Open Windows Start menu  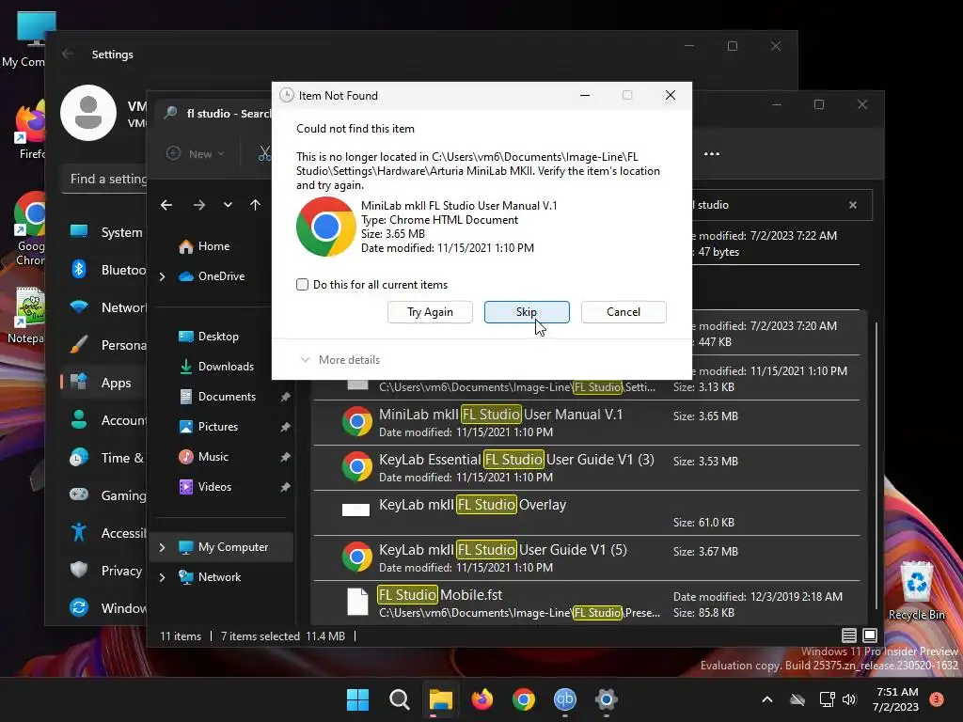[x=358, y=699]
